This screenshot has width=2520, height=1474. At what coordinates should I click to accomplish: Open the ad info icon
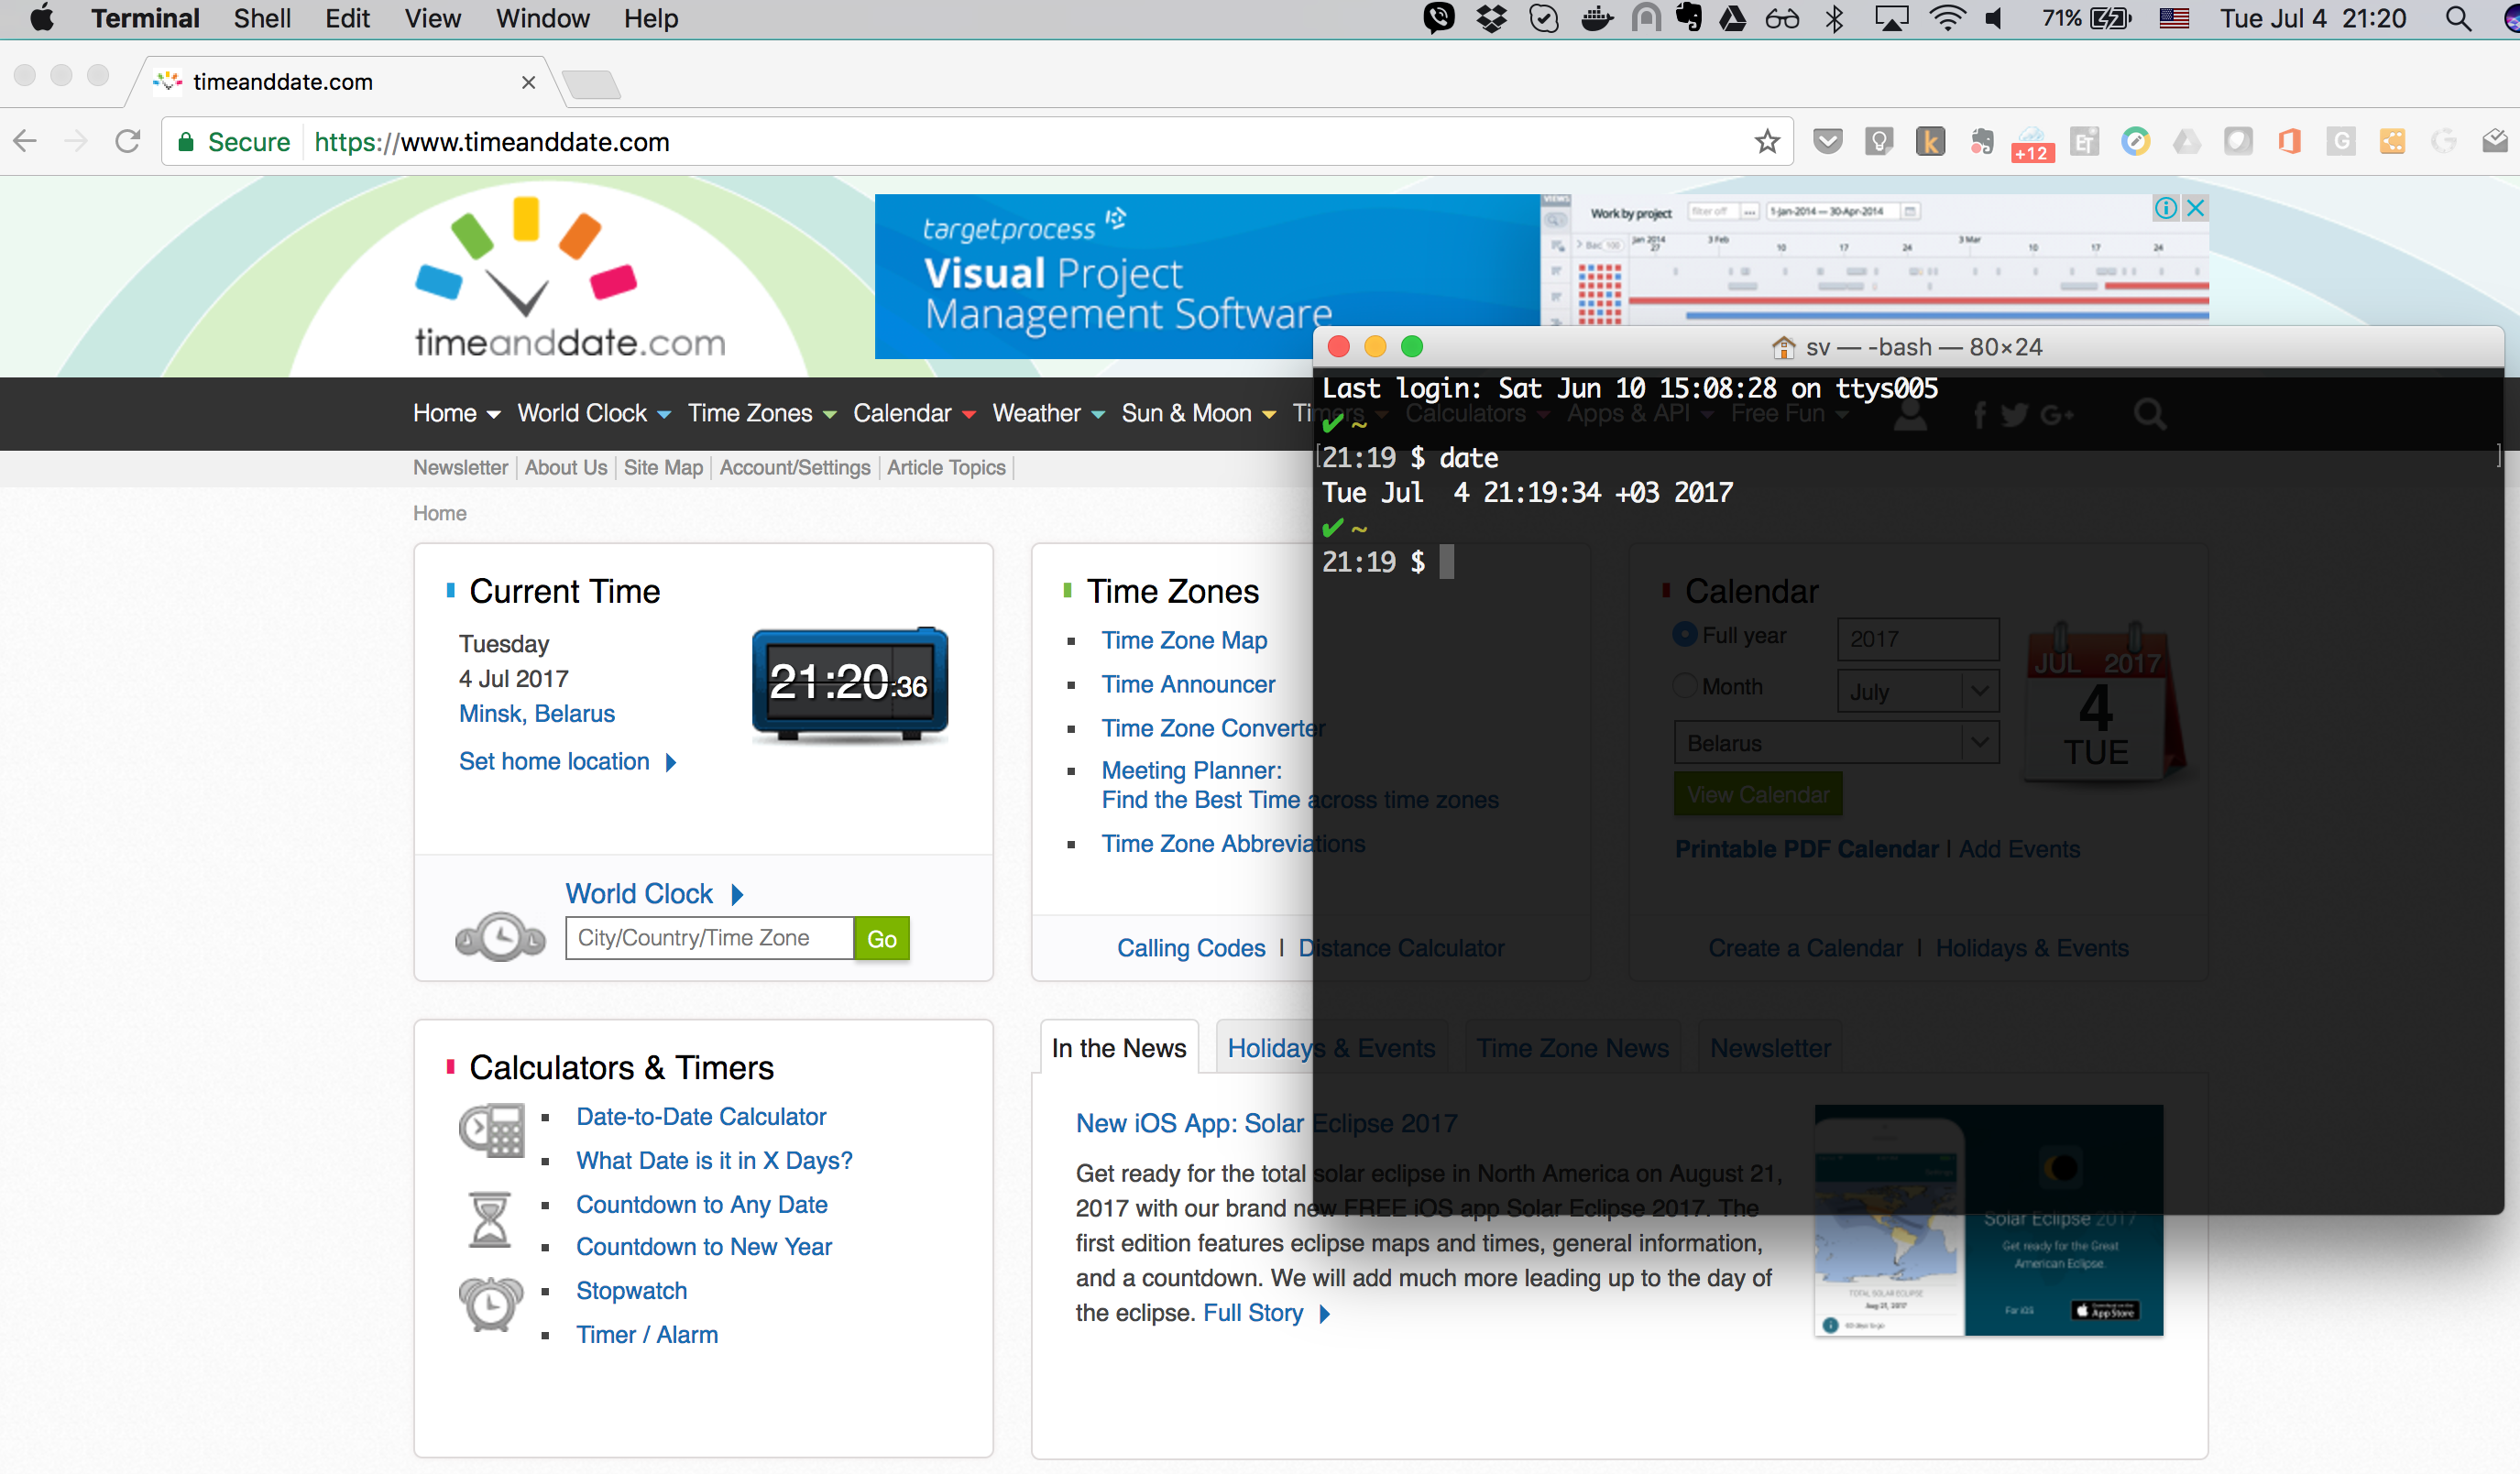2166,208
